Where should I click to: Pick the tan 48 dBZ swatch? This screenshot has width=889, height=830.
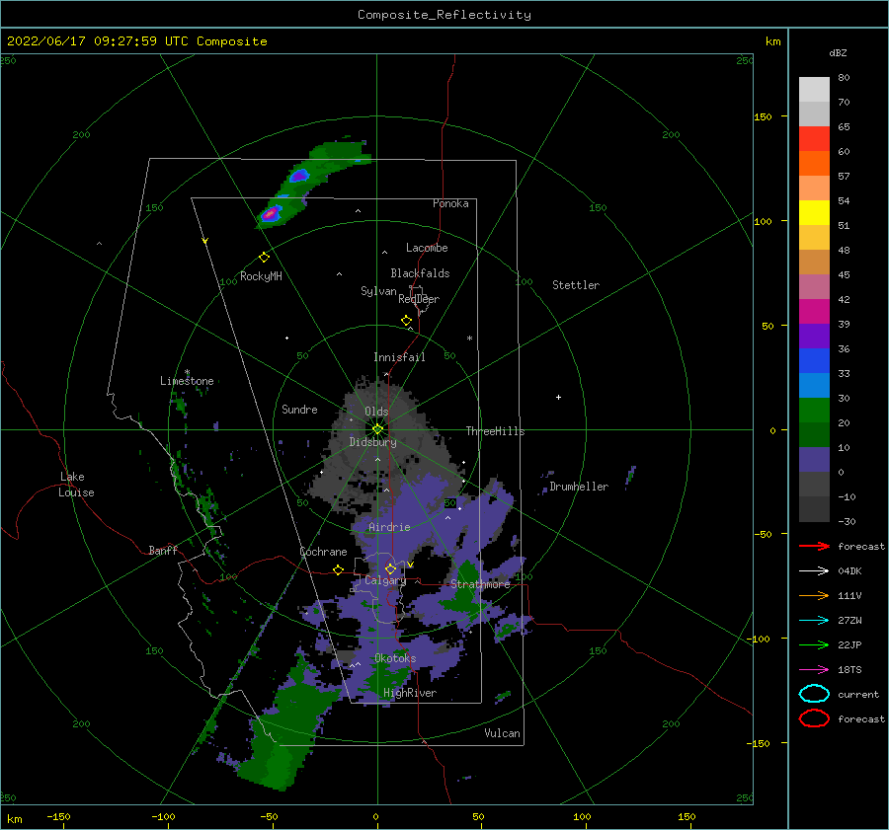tap(814, 262)
